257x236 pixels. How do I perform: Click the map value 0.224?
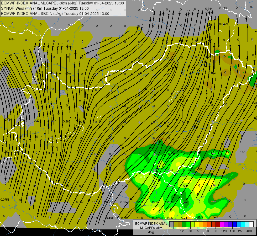[37, 121]
